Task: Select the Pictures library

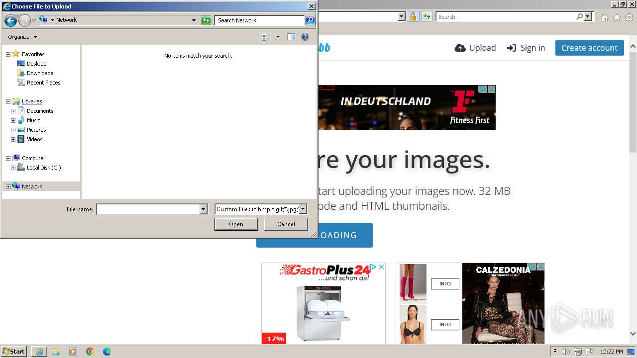Action: (x=36, y=130)
